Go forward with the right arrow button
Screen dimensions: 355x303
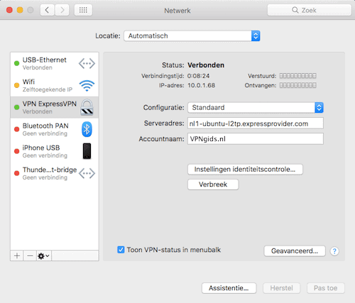point(62,10)
